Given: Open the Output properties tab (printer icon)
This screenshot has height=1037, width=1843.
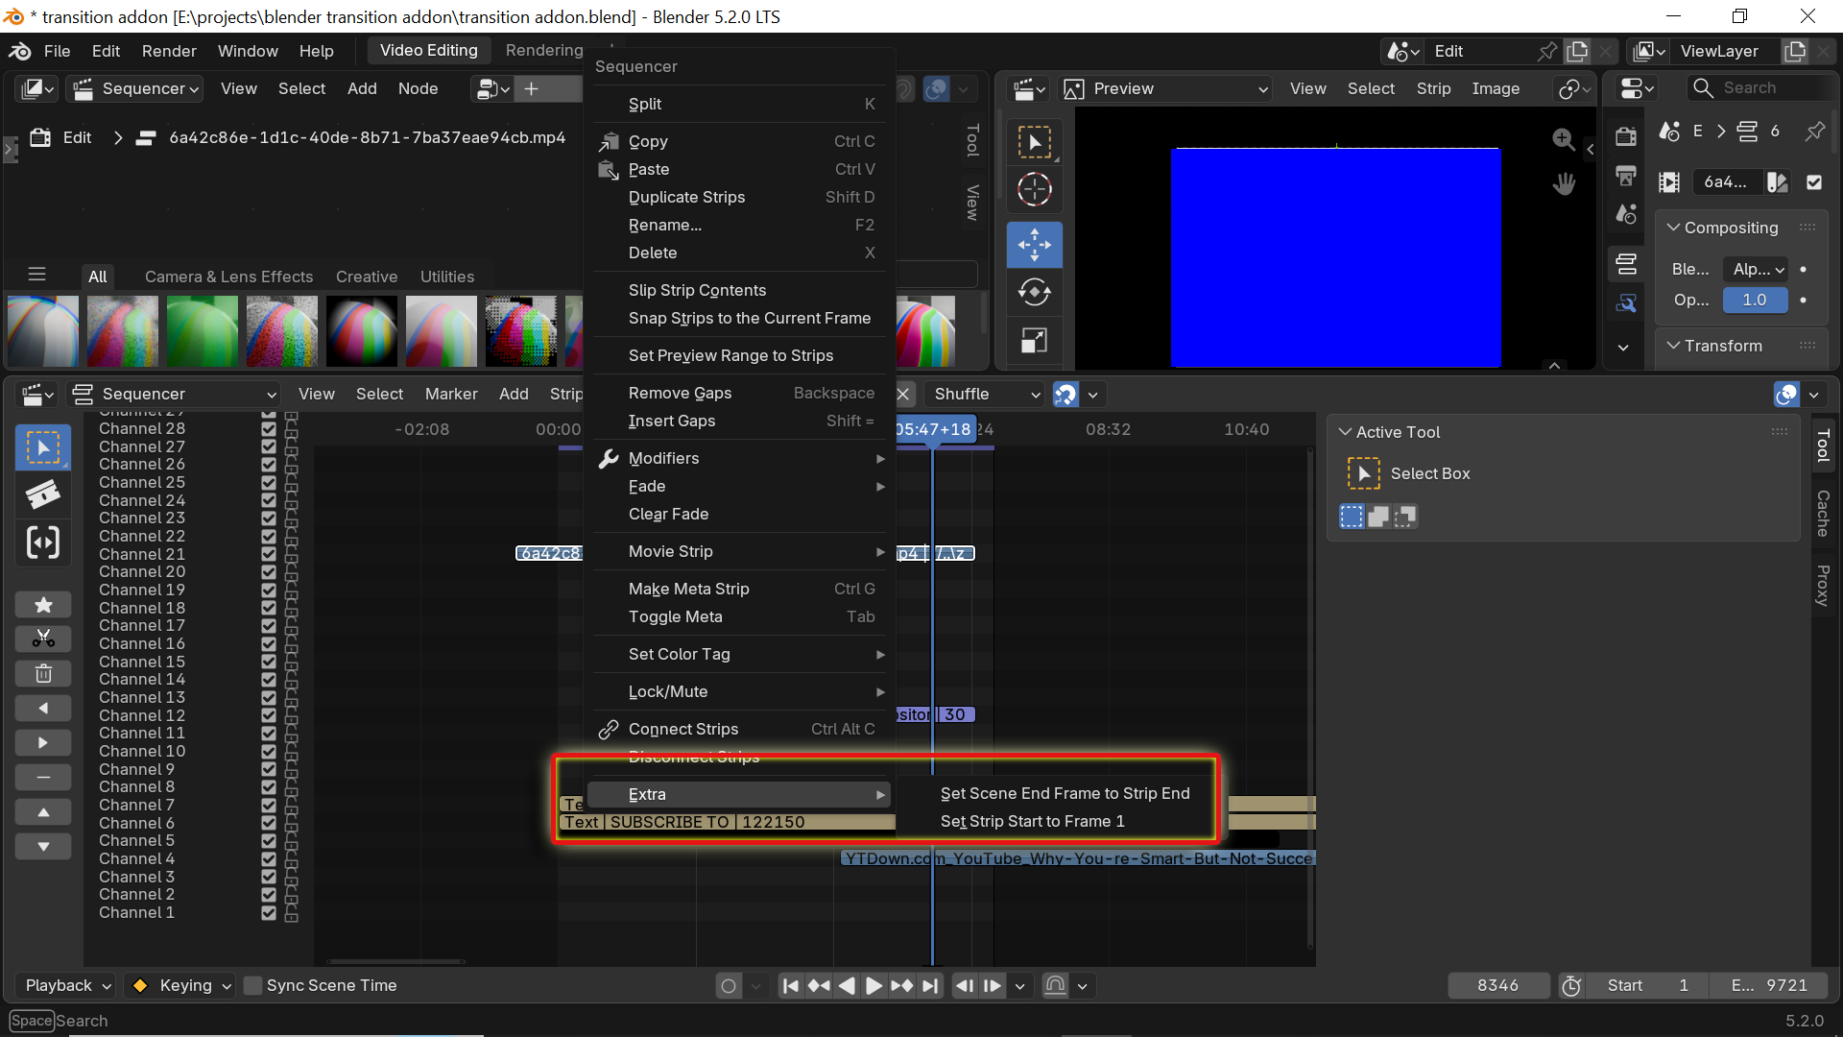Looking at the screenshot, I should pos(1626,176).
